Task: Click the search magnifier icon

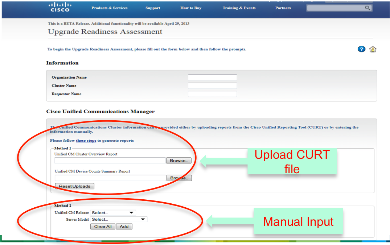Action: 368,8
